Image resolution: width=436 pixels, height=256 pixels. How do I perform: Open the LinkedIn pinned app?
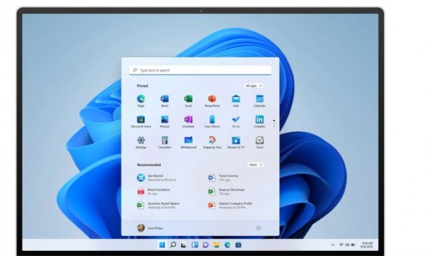259,121
